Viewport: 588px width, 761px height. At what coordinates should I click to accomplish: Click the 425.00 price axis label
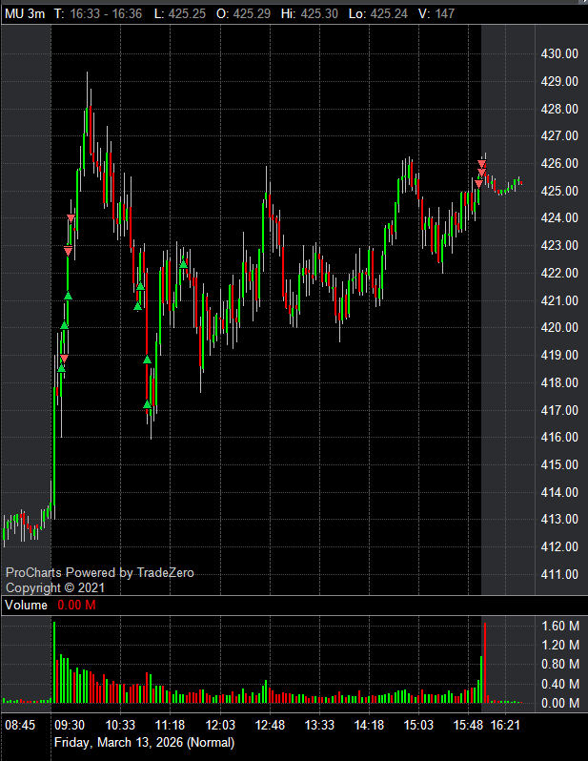click(x=559, y=191)
